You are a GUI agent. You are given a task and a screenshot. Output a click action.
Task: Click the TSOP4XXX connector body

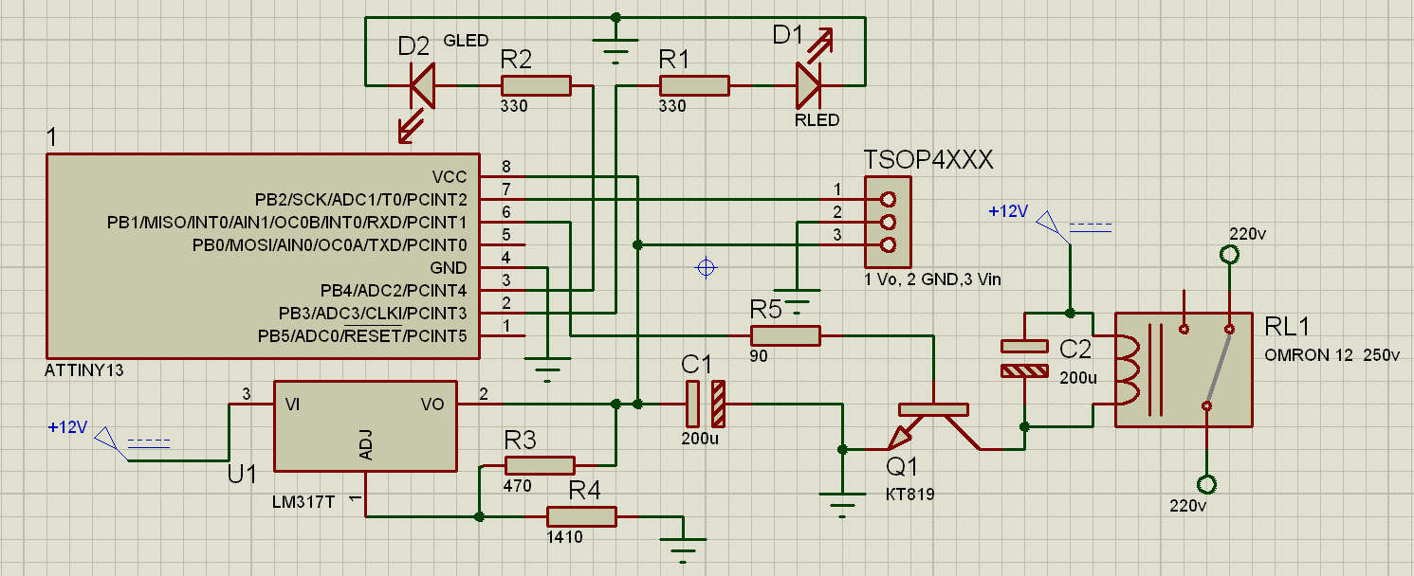point(889,223)
